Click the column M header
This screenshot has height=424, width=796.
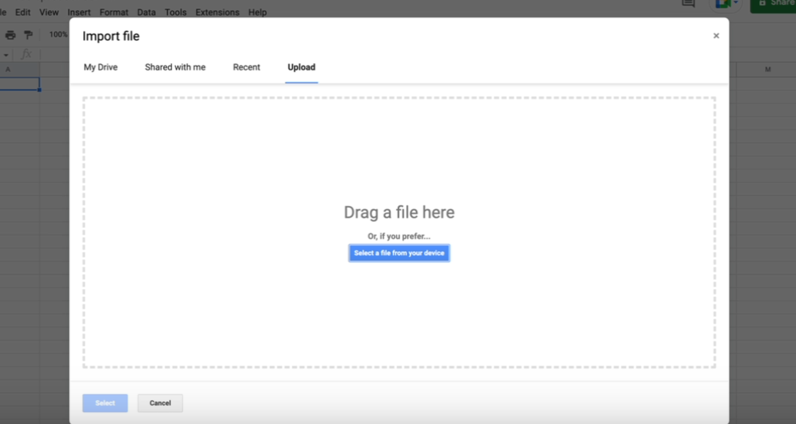point(767,69)
